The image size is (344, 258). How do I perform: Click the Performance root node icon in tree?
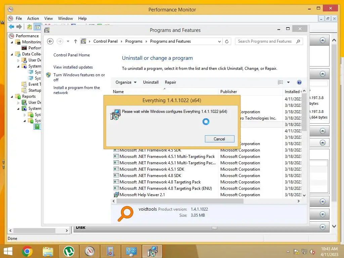(11, 36)
